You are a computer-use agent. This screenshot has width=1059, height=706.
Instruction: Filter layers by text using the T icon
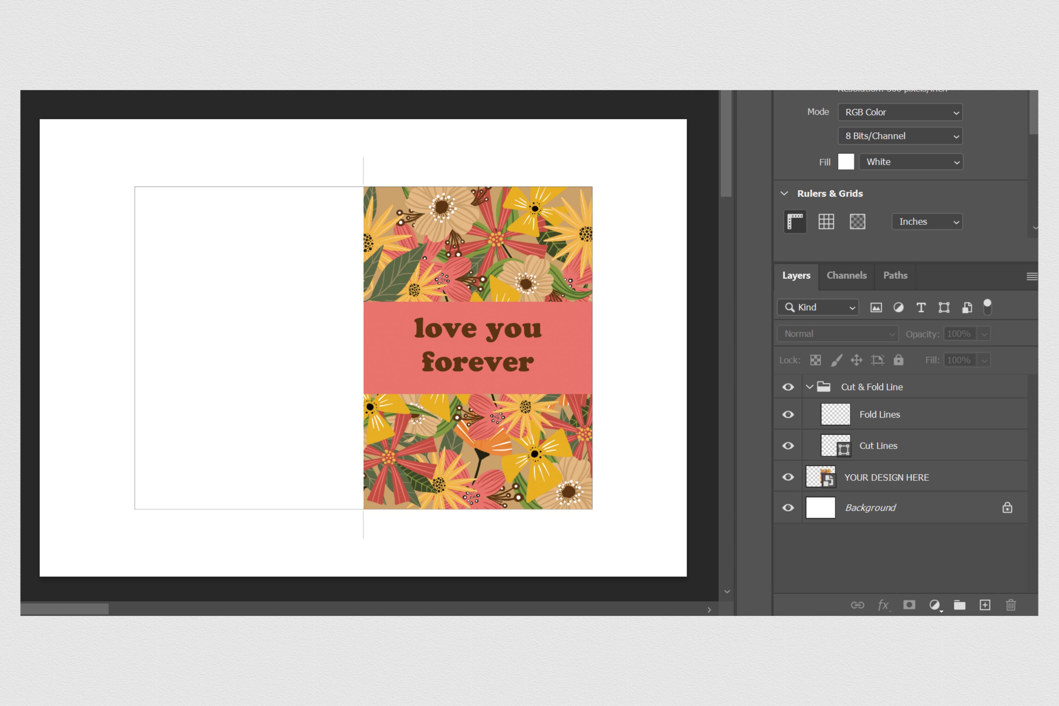point(921,307)
